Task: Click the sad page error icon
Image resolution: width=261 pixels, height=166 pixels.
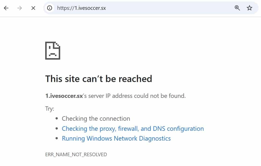Action: click(x=53, y=50)
